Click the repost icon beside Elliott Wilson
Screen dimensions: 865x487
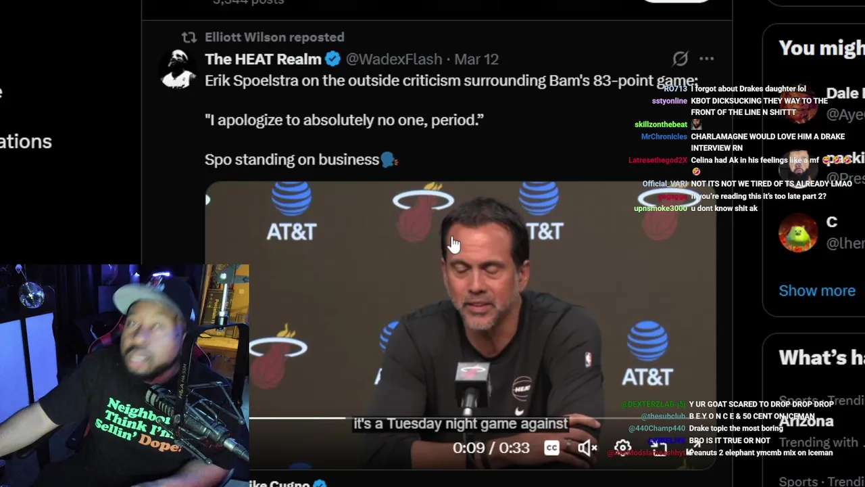click(189, 37)
